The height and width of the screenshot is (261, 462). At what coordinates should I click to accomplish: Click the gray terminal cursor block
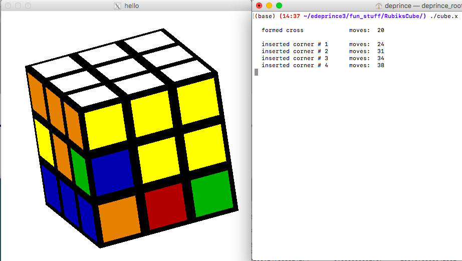(257, 72)
